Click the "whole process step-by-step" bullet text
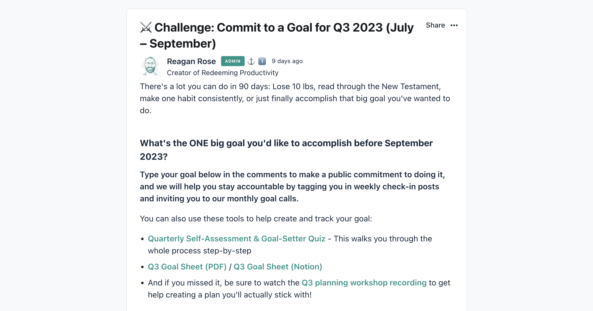593x311 pixels. pyautogui.click(x=200, y=251)
